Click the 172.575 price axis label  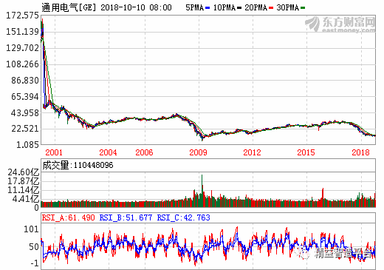22,16
